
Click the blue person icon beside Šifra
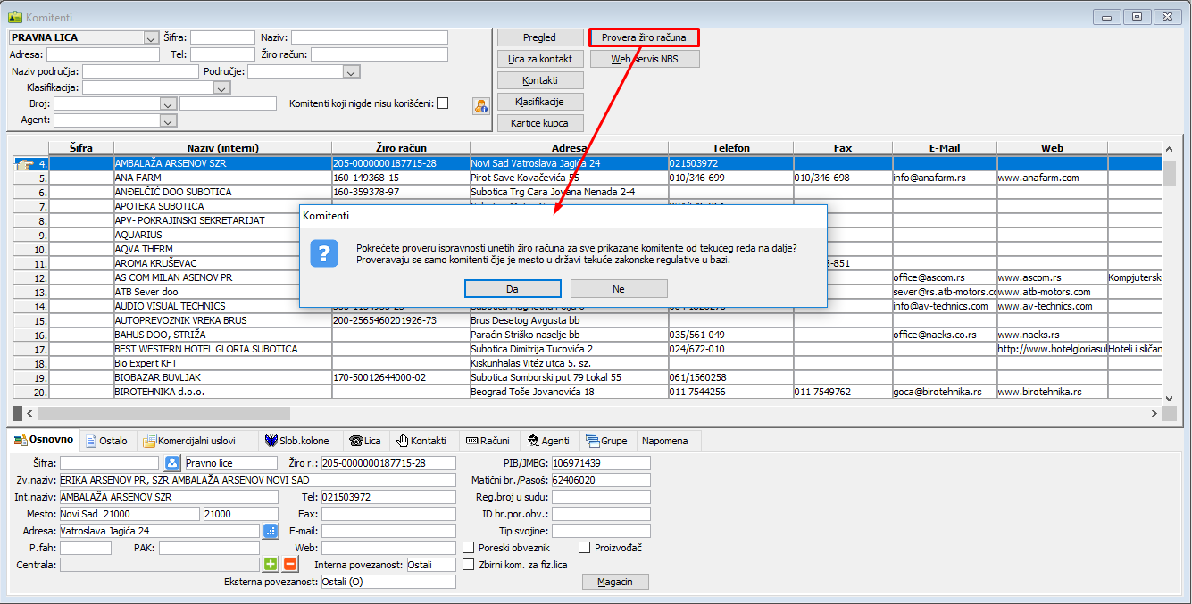coord(173,463)
